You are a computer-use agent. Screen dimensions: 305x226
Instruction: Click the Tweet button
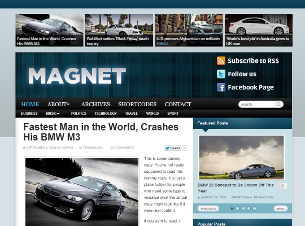pos(173,148)
